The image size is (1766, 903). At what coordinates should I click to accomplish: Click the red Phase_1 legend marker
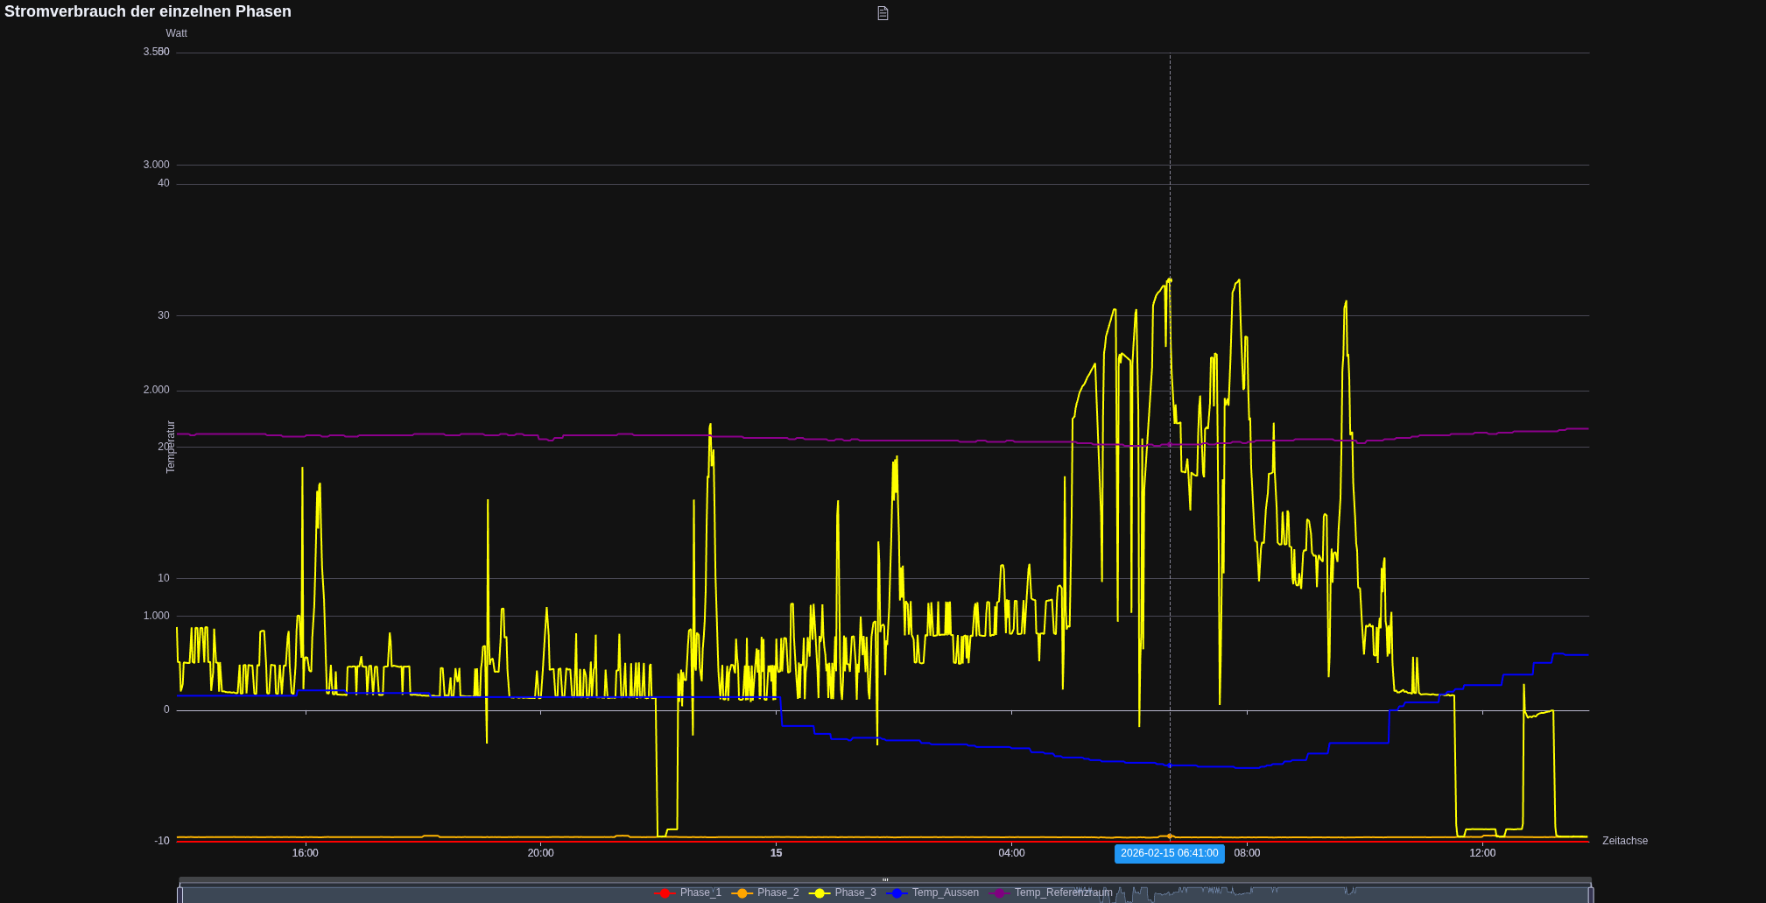665,893
